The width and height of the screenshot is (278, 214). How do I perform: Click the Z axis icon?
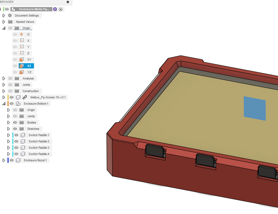click(22, 53)
